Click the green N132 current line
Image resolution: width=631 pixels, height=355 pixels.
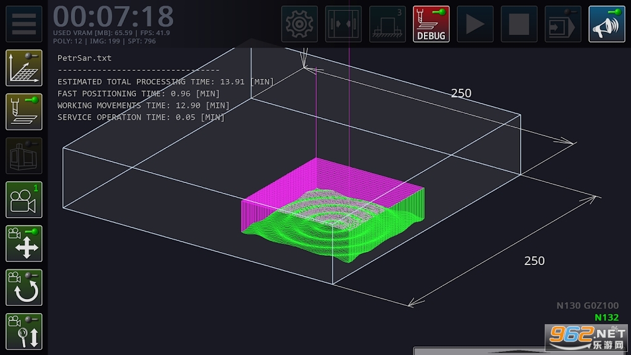pyautogui.click(x=606, y=317)
